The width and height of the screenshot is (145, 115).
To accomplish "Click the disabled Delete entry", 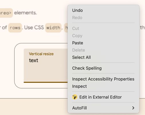I will click(103, 50).
